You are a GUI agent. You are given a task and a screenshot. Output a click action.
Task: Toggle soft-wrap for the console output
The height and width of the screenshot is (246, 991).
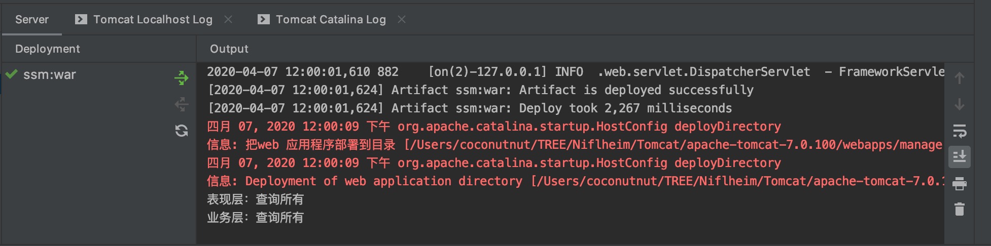(959, 131)
